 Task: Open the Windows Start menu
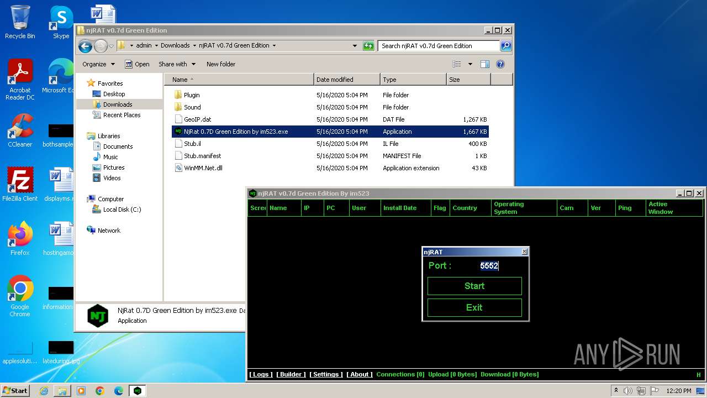click(15, 391)
